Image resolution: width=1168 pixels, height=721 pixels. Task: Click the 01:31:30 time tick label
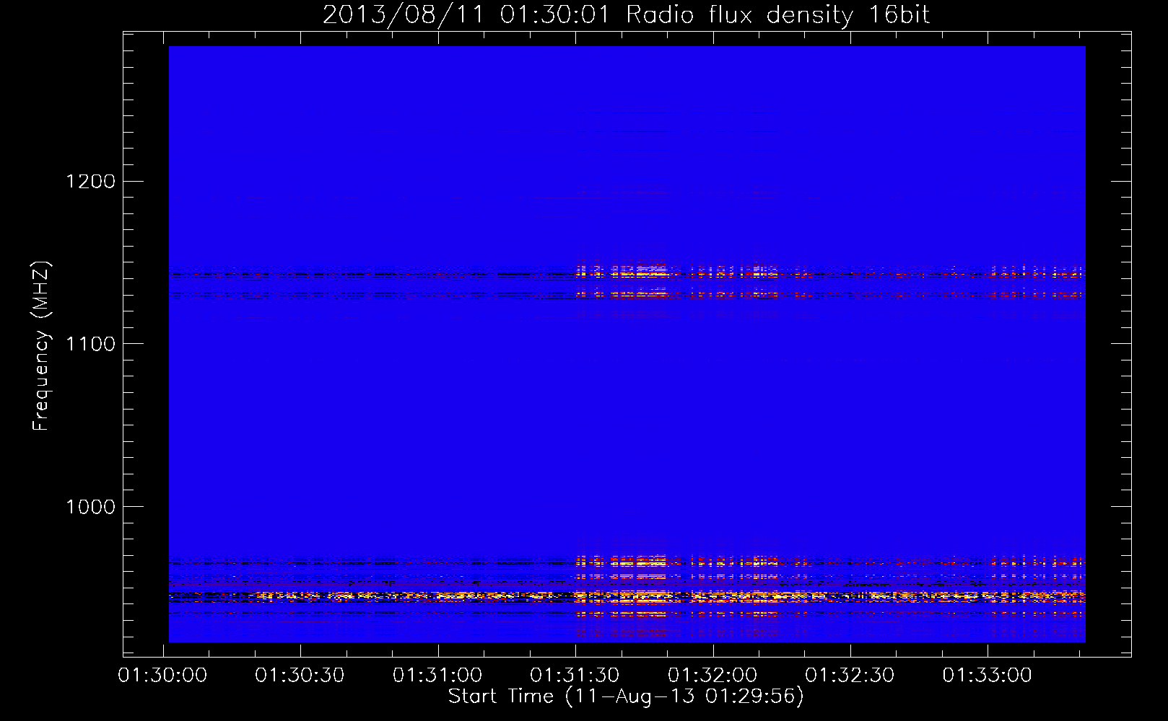pyautogui.click(x=575, y=676)
